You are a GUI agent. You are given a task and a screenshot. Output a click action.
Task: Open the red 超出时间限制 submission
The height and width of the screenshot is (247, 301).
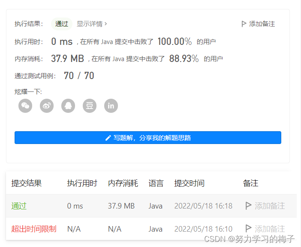point(34,229)
